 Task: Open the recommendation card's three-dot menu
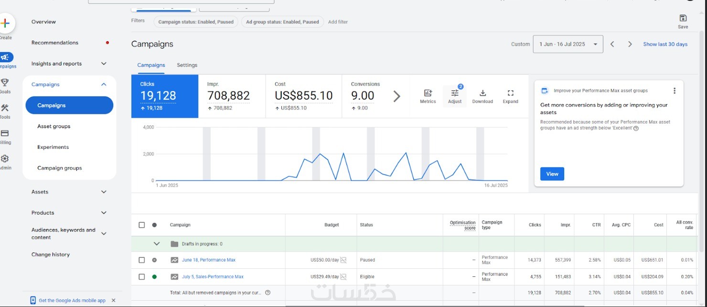click(x=674, y=91)
